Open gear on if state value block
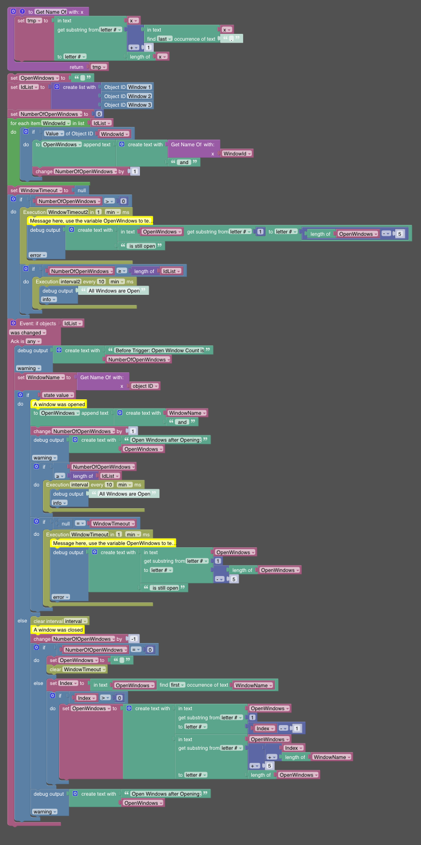421x845 pixels. tap(20, 395)
